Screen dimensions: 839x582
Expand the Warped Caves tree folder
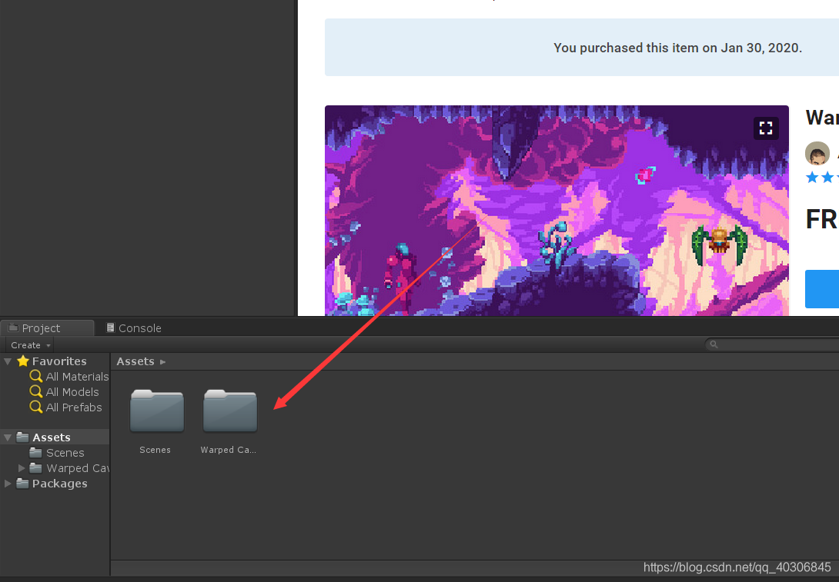tap(22, 468)
